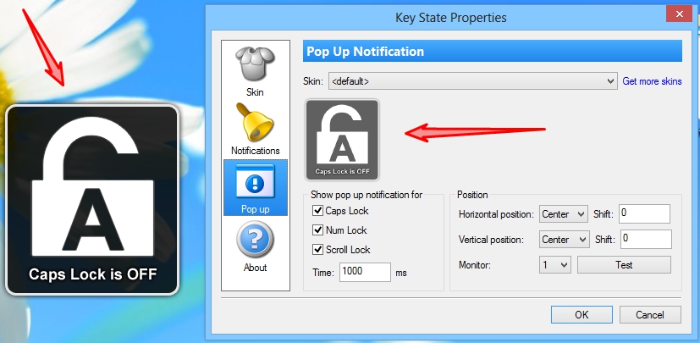Click the Test button
This screenshot has height=343, width=700.
(x=624, y=265)
